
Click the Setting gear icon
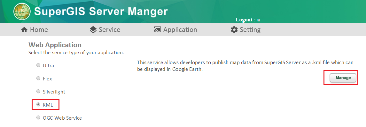(x=234, y=30)
